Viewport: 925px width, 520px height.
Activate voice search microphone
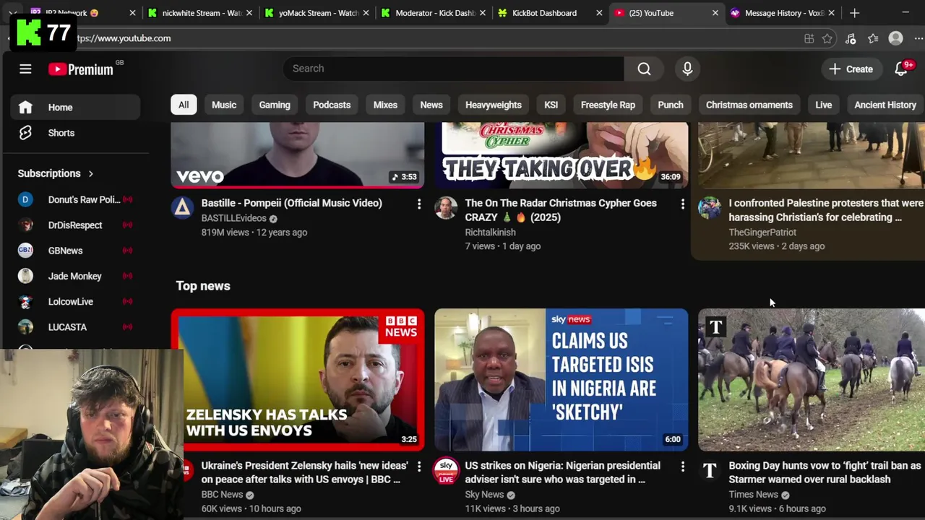[687, 69]
